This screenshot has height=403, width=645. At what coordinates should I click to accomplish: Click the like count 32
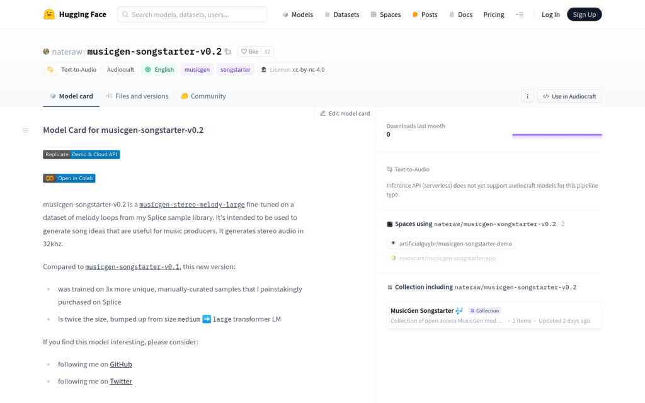pyautogui.click(x=267, y=52)
